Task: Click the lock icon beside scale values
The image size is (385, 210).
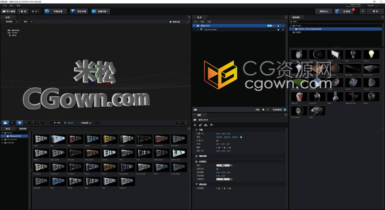Action: pyautogui.click(x=241, y=137)
